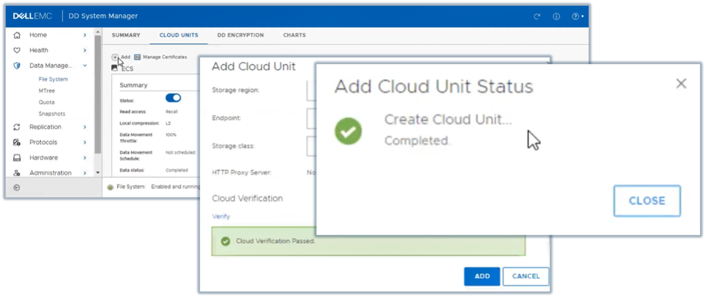Expand the Protocols menu chevron
Viewport: 707px width, 299px height.
[85, 142]
